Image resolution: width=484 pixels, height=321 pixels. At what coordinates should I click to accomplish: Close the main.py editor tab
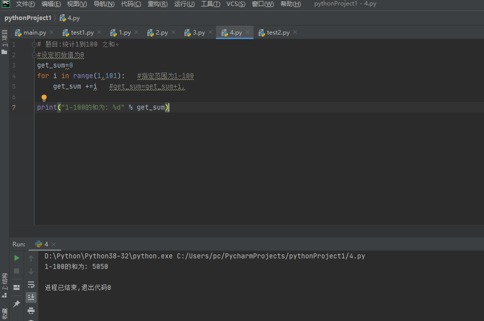52,32
